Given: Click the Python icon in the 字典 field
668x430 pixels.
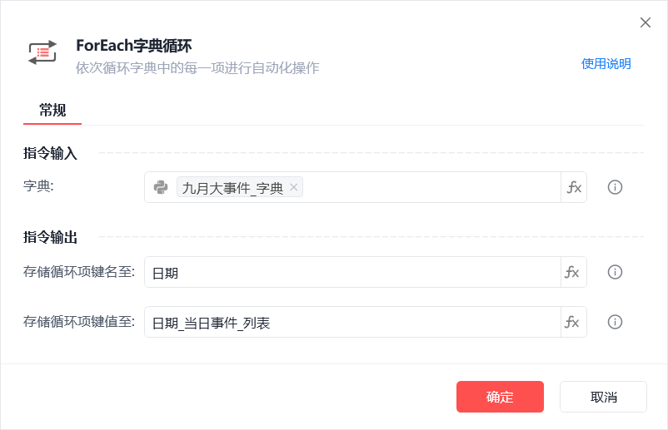Looking at the screenshot, I should (161, 187).
